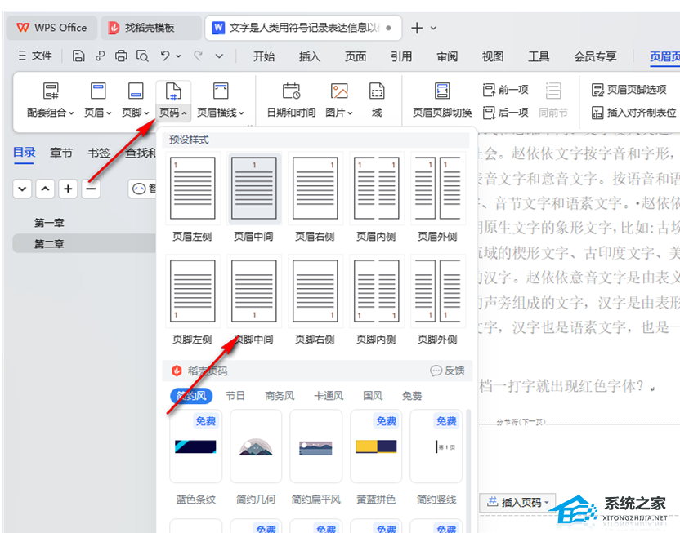Click the save icon in quick toolbar
Screen dimensions: 680x533
[x=78, y=56]
